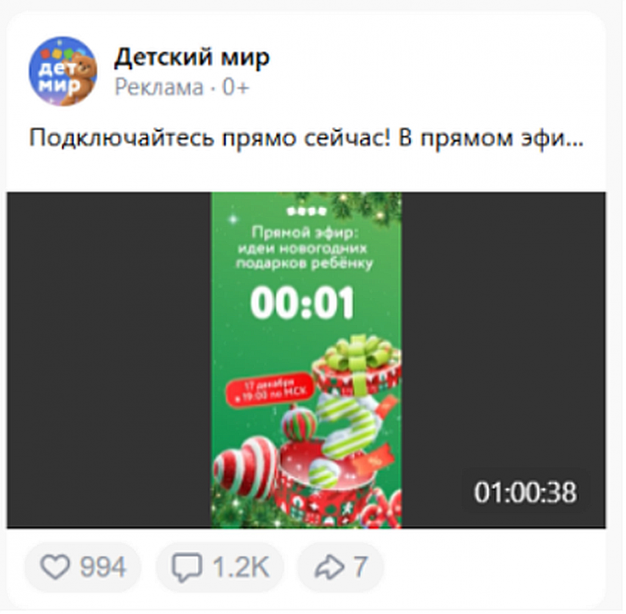This screenshot has height=614, width=626.
Task: Like the post with the heart icon
Action: pyautogui.click(x=55, y=567)
